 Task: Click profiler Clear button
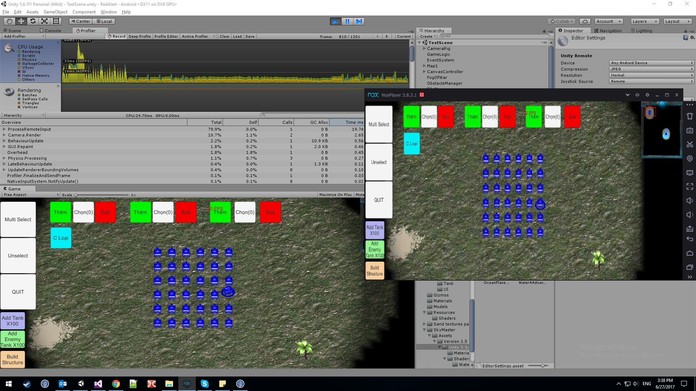point(224,37)
